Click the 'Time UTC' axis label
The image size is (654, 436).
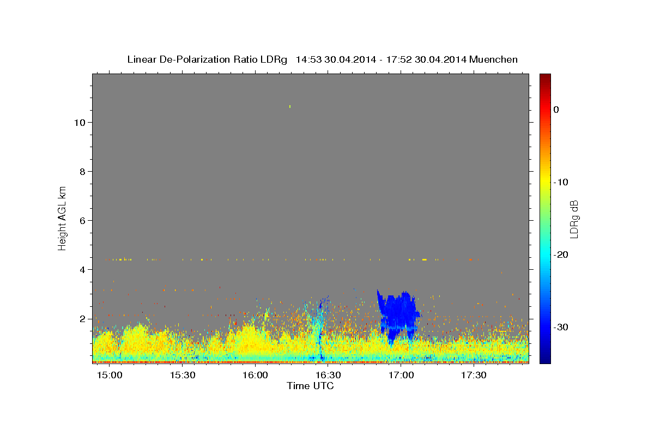coord(310,386)
